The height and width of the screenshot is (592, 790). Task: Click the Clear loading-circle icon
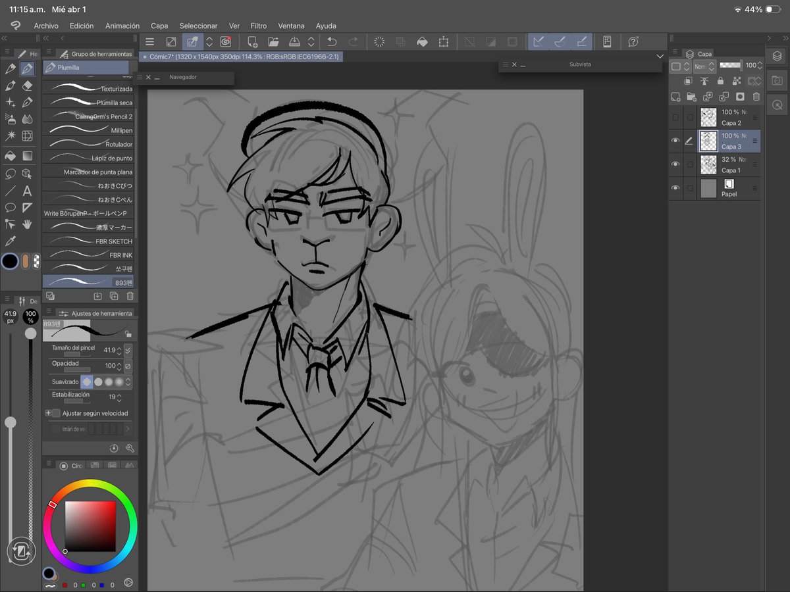coord(379,41)
